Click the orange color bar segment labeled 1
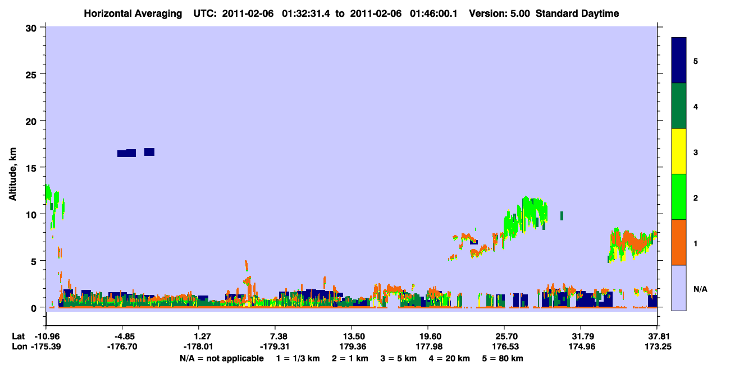The image size is (730, 374). click(679, 242)
